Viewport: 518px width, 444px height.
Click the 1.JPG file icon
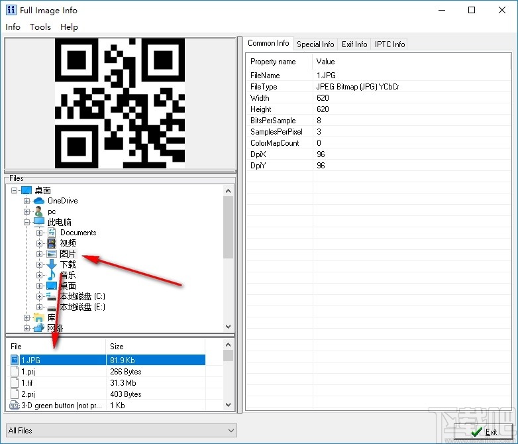pos(15,360)
